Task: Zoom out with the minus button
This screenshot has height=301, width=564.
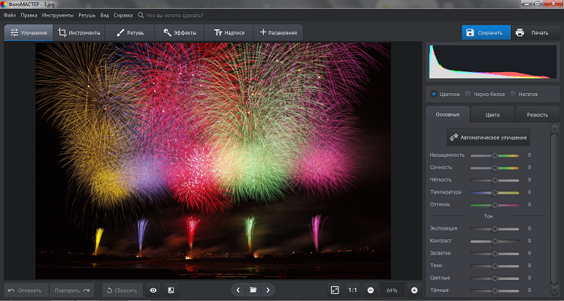Action: coord(371,290)
